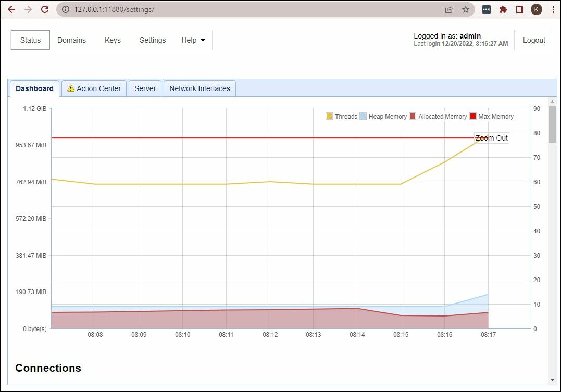Click the admin username text
This screenshot has height=392, width=561.
(470, 36)
